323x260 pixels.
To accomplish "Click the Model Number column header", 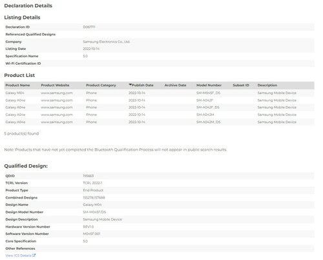I will coord(209,85).
